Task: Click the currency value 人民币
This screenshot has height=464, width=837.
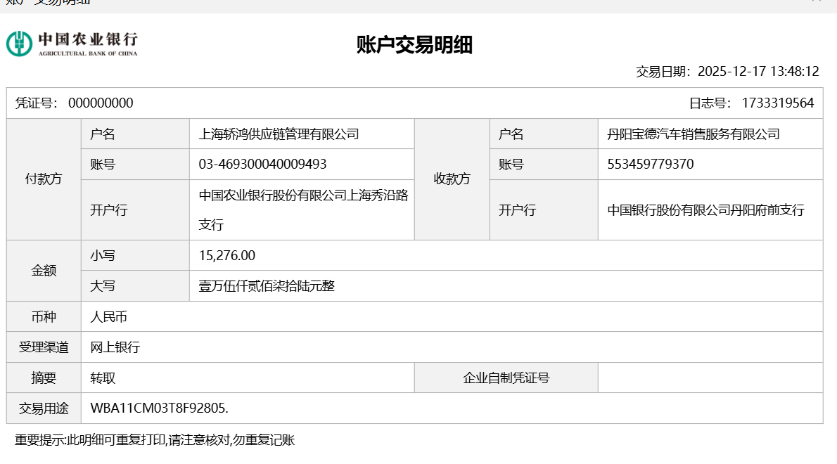Action: click(x=109, y=317)
